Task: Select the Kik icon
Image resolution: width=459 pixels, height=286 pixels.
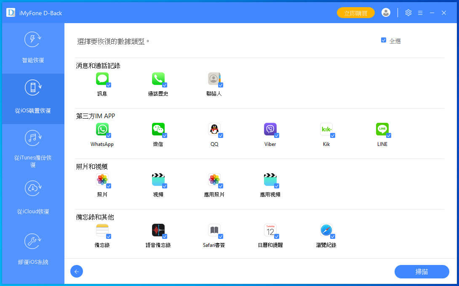Action: [x=326, y=129]
